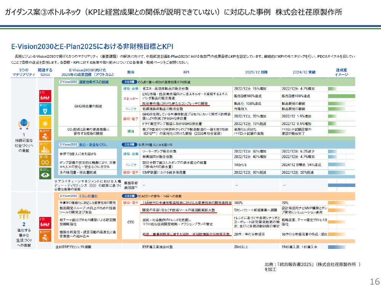Click the E-Vision2030 badge beside 温室効果ガスの削減
Viewport: 381px width, 285px height.
[69, 82]
